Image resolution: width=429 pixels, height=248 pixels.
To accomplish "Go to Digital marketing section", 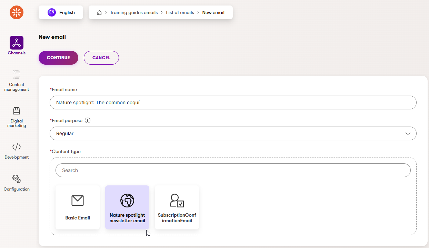I will coord(17,117).
